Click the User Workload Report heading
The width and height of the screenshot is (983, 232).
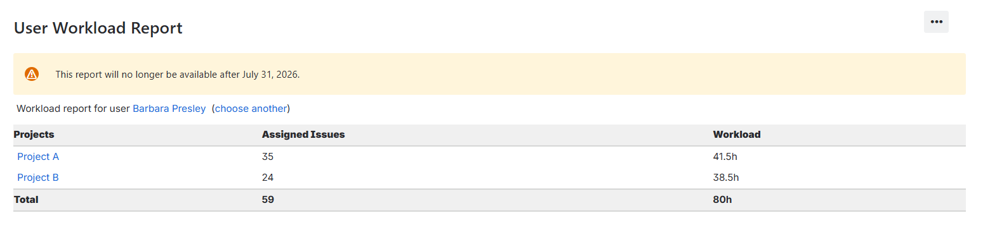click(x=98, y=28)
